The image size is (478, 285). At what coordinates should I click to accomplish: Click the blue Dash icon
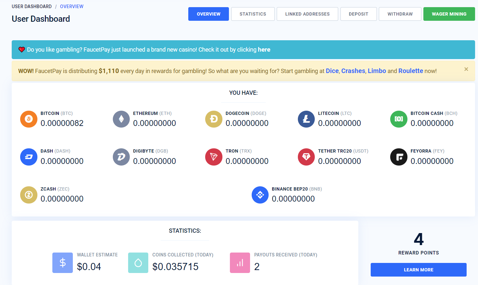pos(29,157)
